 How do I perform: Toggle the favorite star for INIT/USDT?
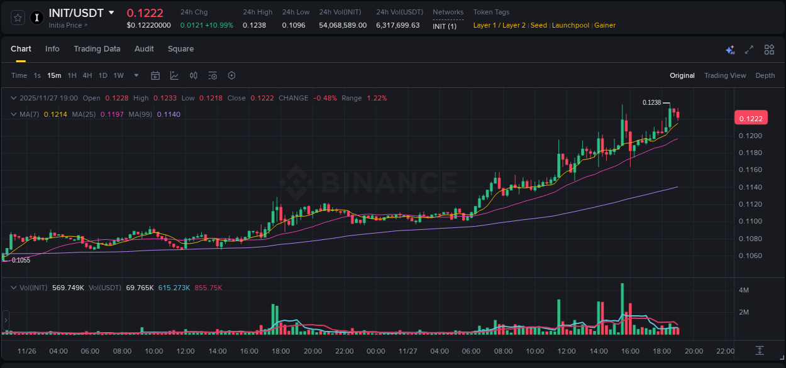(16, 18)
